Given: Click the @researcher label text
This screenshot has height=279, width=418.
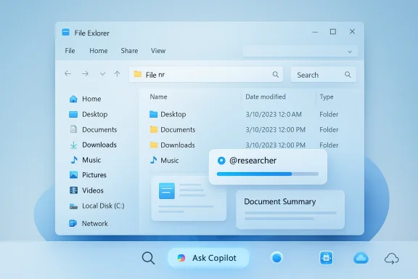Looking at the screenshot, I should [x=253, y=161].
